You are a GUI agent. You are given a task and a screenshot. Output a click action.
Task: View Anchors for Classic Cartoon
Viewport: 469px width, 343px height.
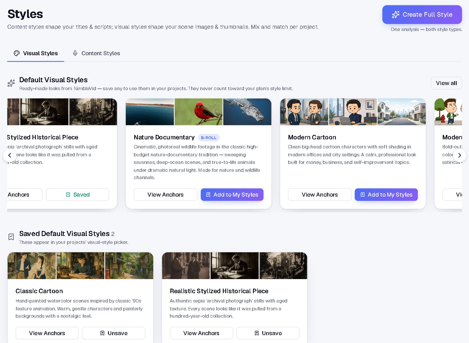coord(47,333)
